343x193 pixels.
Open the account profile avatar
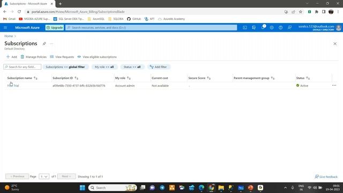(338, 28)
